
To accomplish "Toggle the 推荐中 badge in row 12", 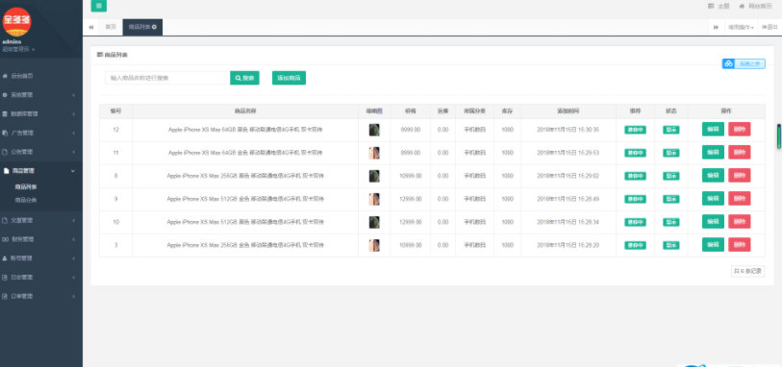I will click(x=635, y=130).
